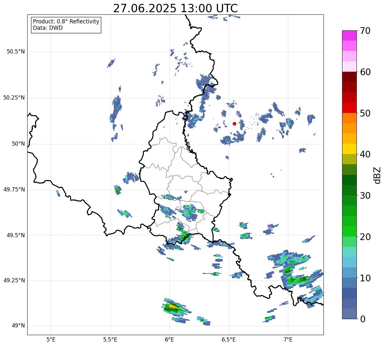Click the 6.5°E longitude label

coord(229,340)
